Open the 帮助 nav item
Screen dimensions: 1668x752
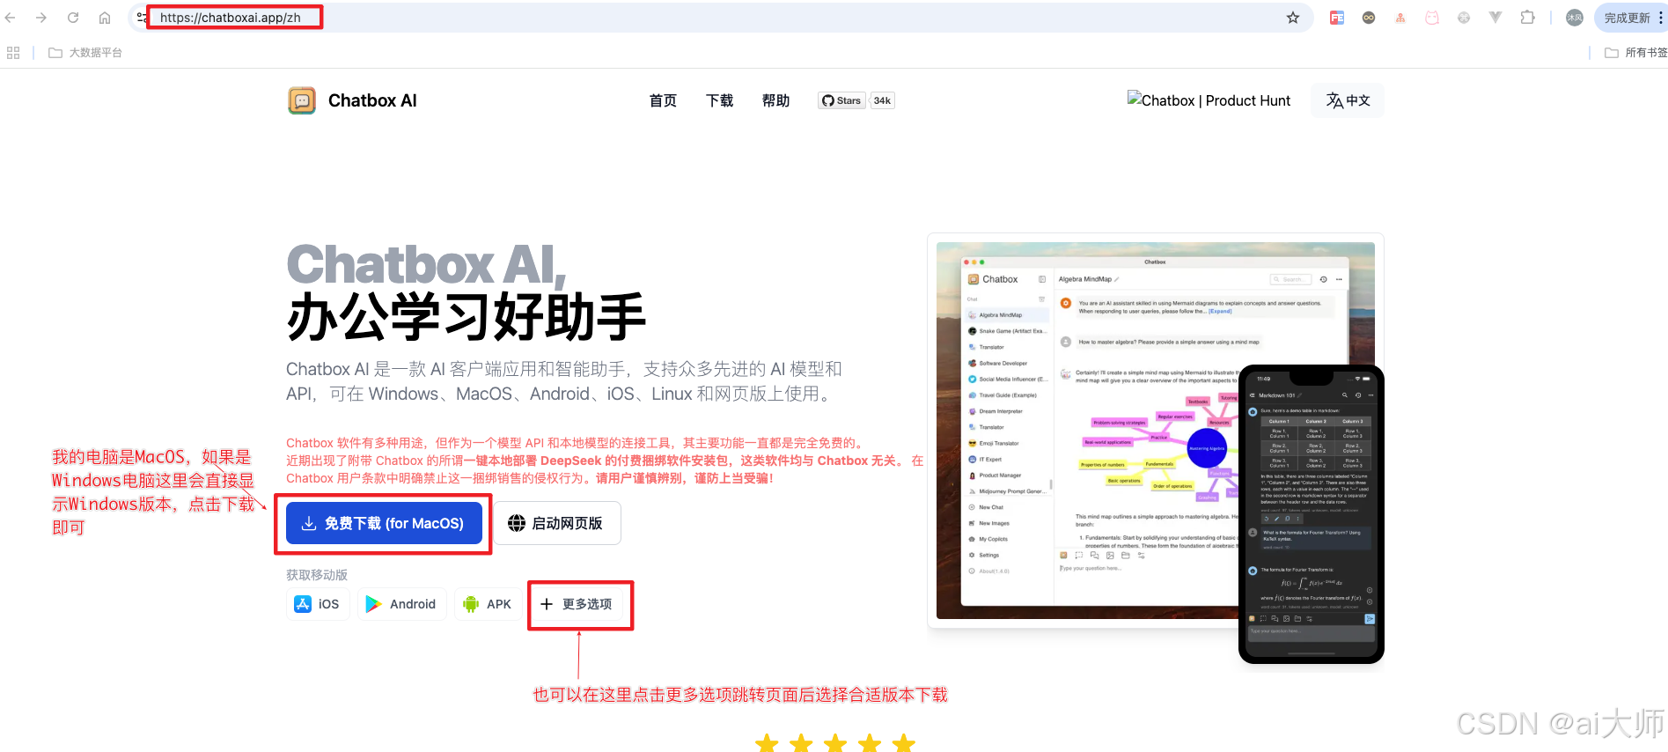click(x=775, y=100)
